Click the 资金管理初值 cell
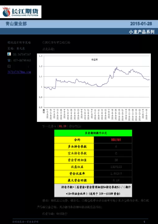 [x=74, y=160]
